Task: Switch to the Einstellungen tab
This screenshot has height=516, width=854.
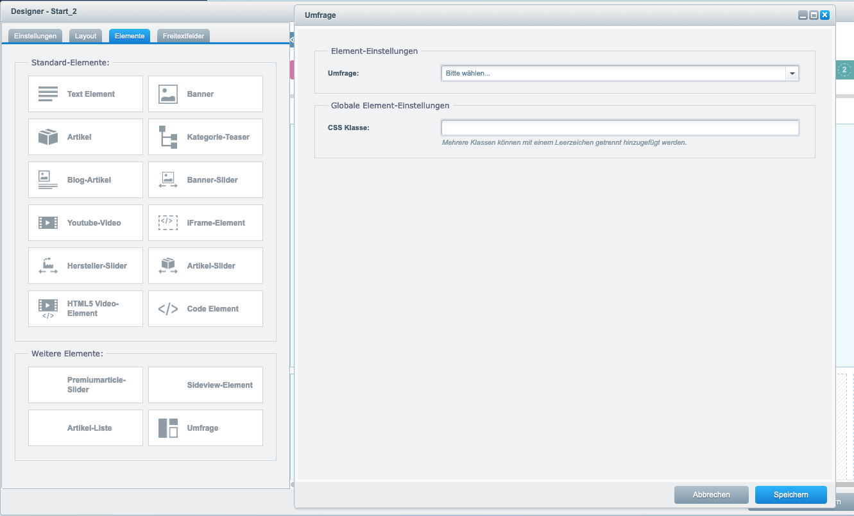Action: click(35, 36)
